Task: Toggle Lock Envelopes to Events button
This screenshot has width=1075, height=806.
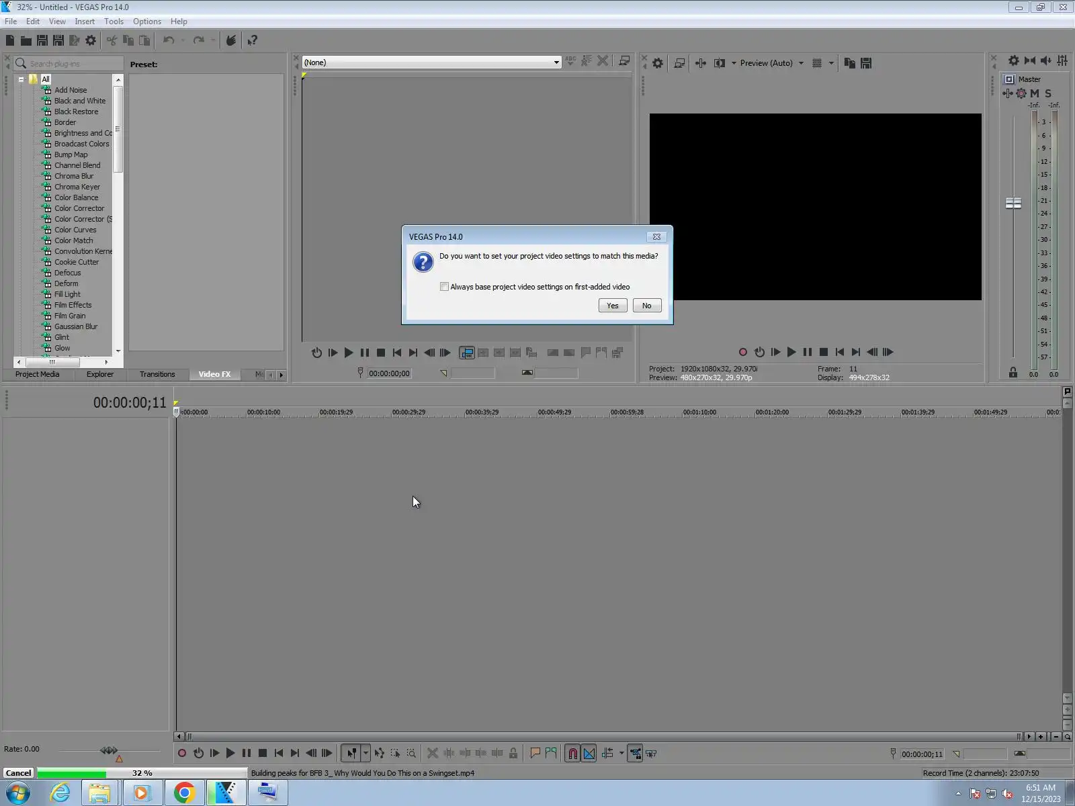Action: point(635,754)
